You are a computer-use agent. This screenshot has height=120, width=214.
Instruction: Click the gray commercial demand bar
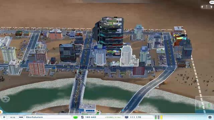(158, 117)
